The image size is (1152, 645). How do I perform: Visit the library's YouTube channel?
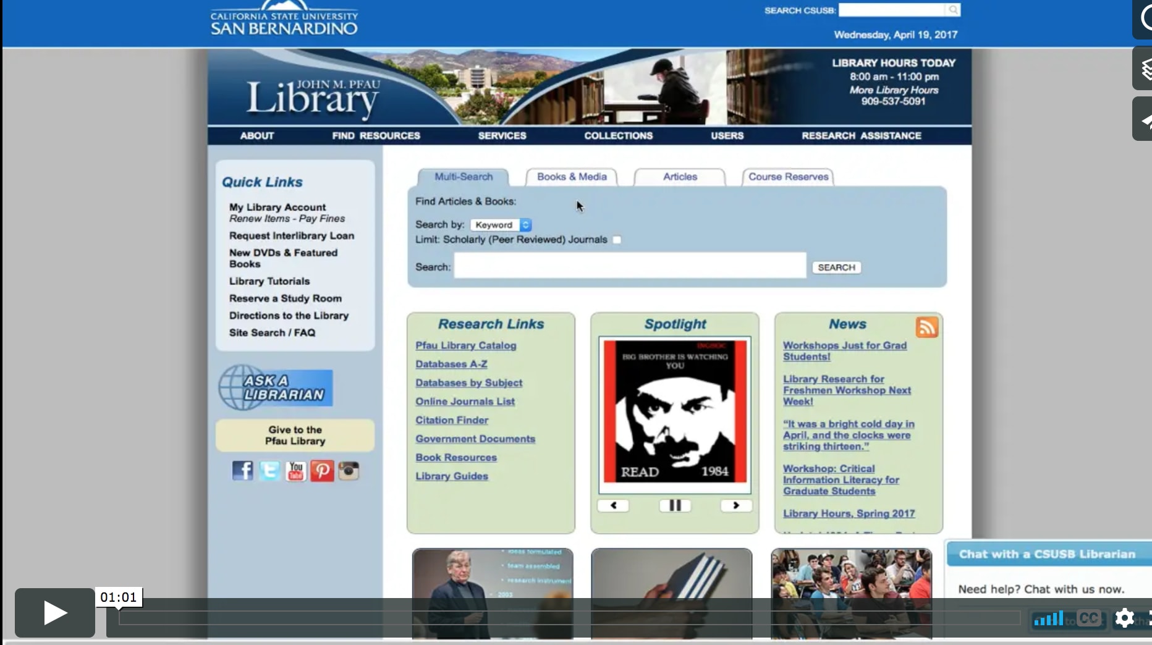[x=295, y=471]
